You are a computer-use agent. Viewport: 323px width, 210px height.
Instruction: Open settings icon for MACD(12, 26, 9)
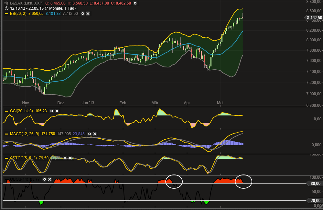[x=90, y=134]
